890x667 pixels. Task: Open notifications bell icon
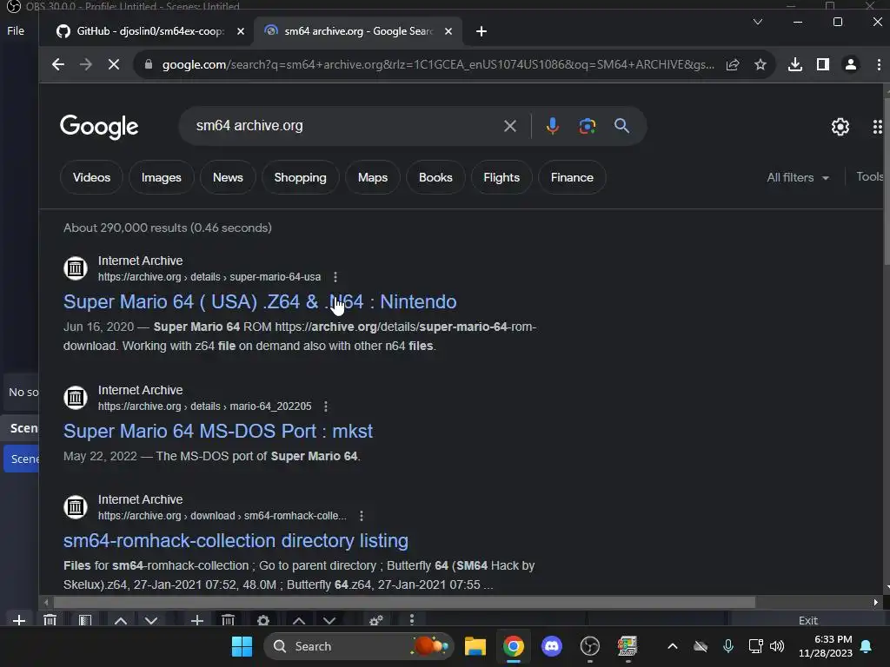(x=867, y=646)
